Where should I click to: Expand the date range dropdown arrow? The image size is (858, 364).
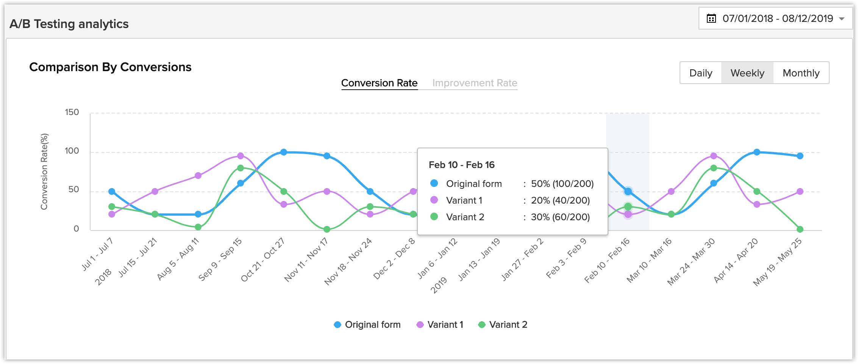(842, 19)
